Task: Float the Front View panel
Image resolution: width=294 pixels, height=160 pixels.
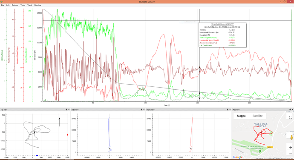Action: [228, 110]
